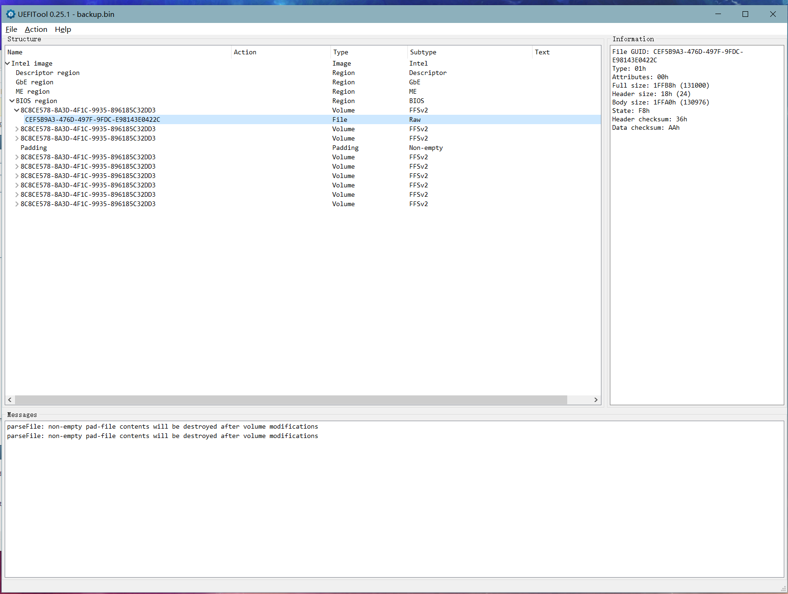This screenshot has width=788, height=594.
Task: Click the Body size line in Information
Action: point(660,102)
